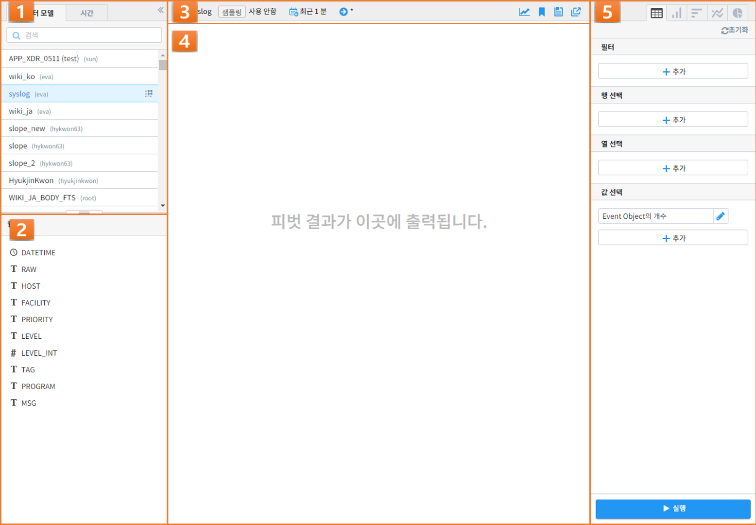756x525 pixels.
Task: Select slope (hykwon63) data model
Action: [80, 146]
